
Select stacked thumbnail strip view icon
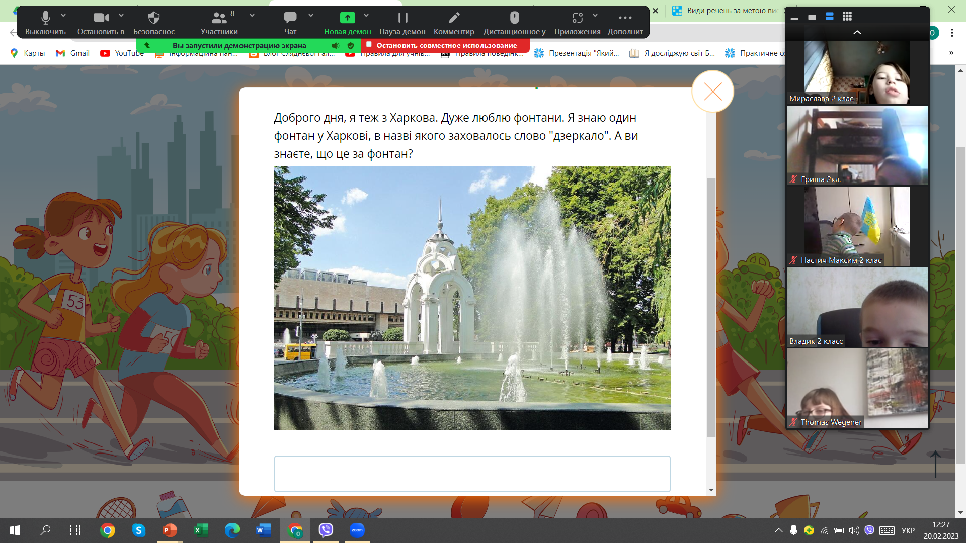pyautogui.click(x=830, y=17)
